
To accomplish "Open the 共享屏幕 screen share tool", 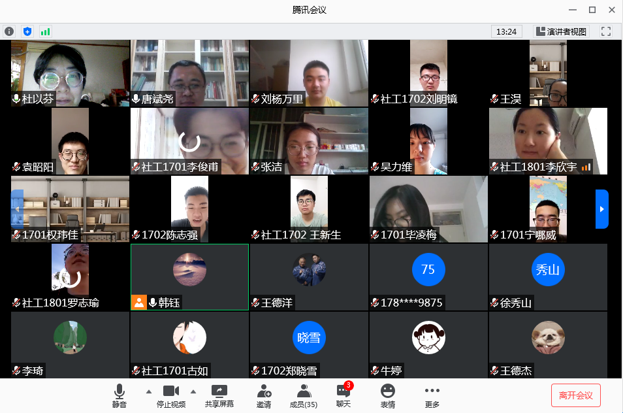I will point(219,395).
